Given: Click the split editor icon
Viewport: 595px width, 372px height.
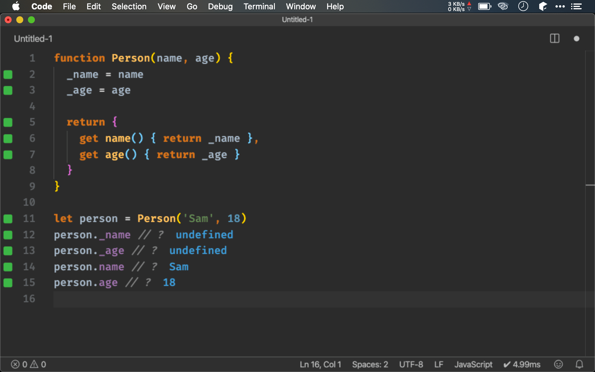Looking at the screenshot, I should pyautogui.click(x=555, y=39).
